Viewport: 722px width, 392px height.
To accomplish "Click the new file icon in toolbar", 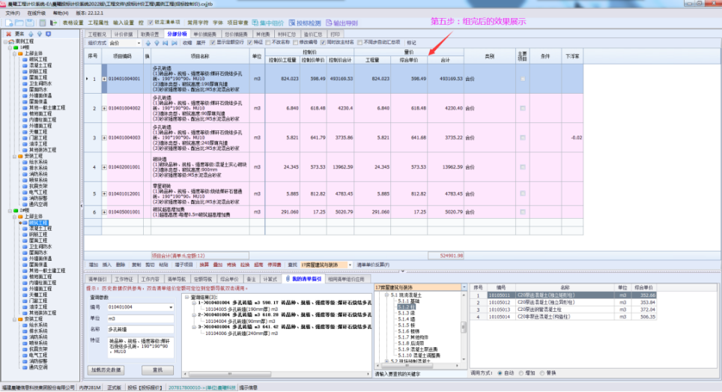I will [8, 23].
